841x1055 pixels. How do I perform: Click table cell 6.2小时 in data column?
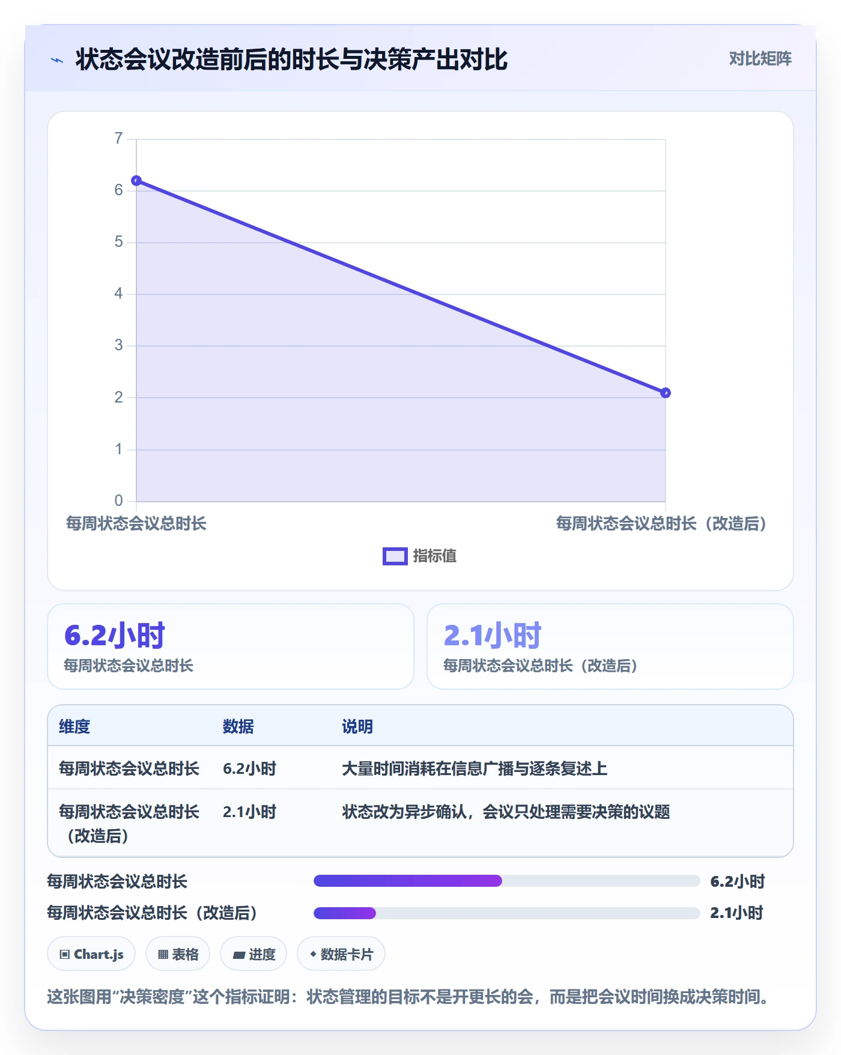click(x=249, y=768)
